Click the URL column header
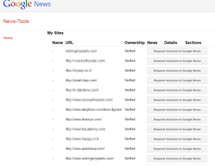Image resolution: width=215 pixels, height=165 pixels. (69, 43)
